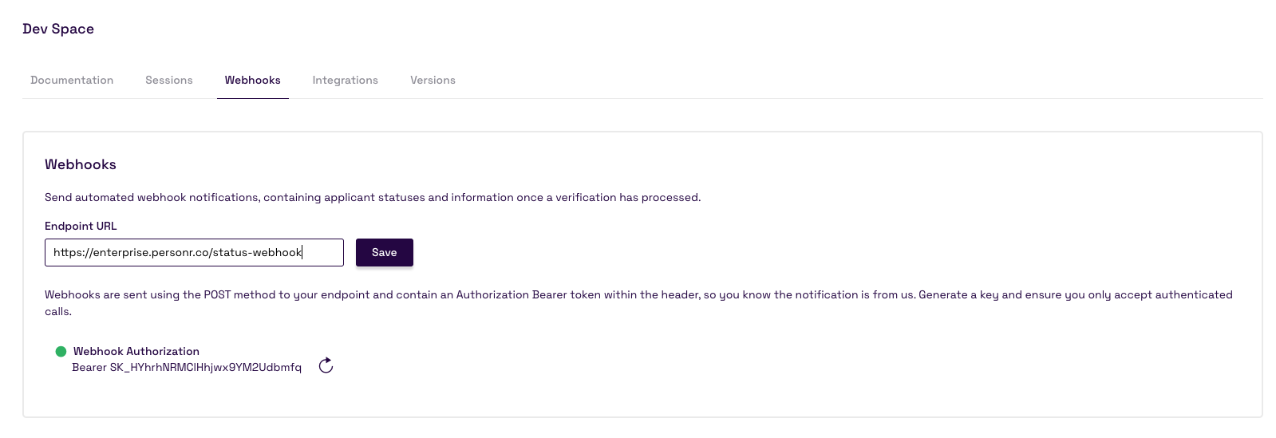
Task: Click the green webhook status indicator
Action: click(61, 351)
